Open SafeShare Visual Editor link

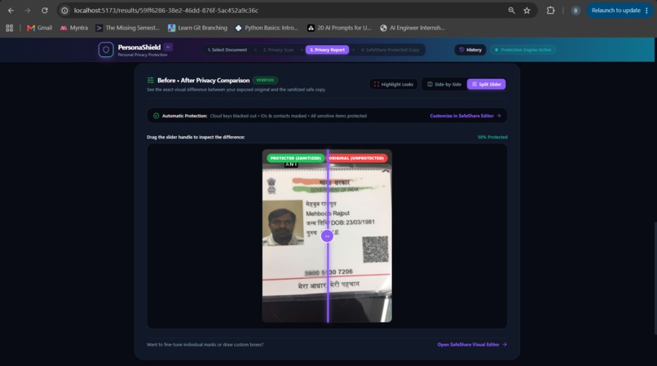(472, 345)
